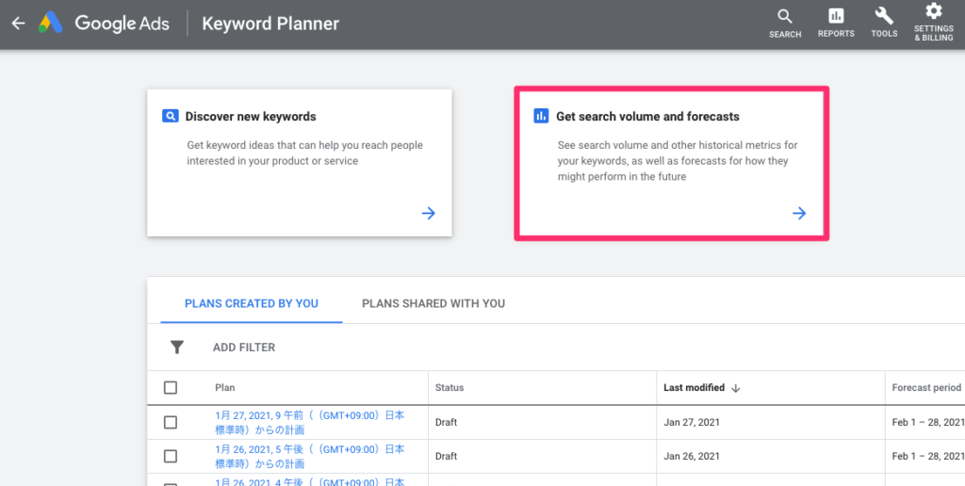Click the arrow on Discover new keywords card
965x486 pixels.
pyautogui.click(x=429, y=214)
